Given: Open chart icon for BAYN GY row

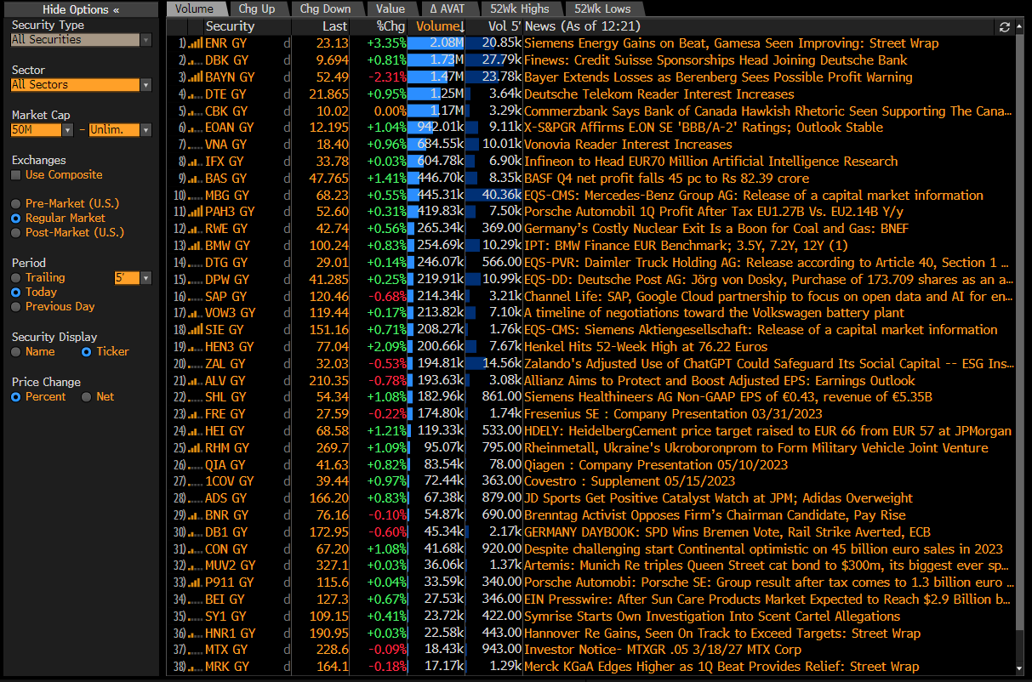Looking at the screenshot, I should 195,77.
